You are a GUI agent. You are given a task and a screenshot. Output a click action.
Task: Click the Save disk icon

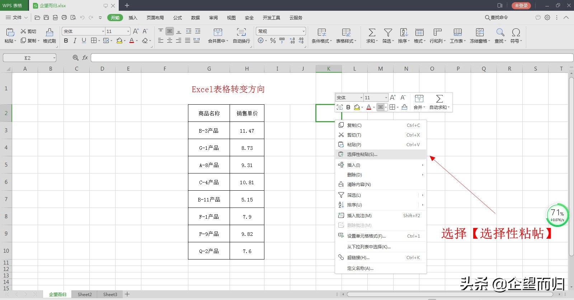(x=46, y=18)
